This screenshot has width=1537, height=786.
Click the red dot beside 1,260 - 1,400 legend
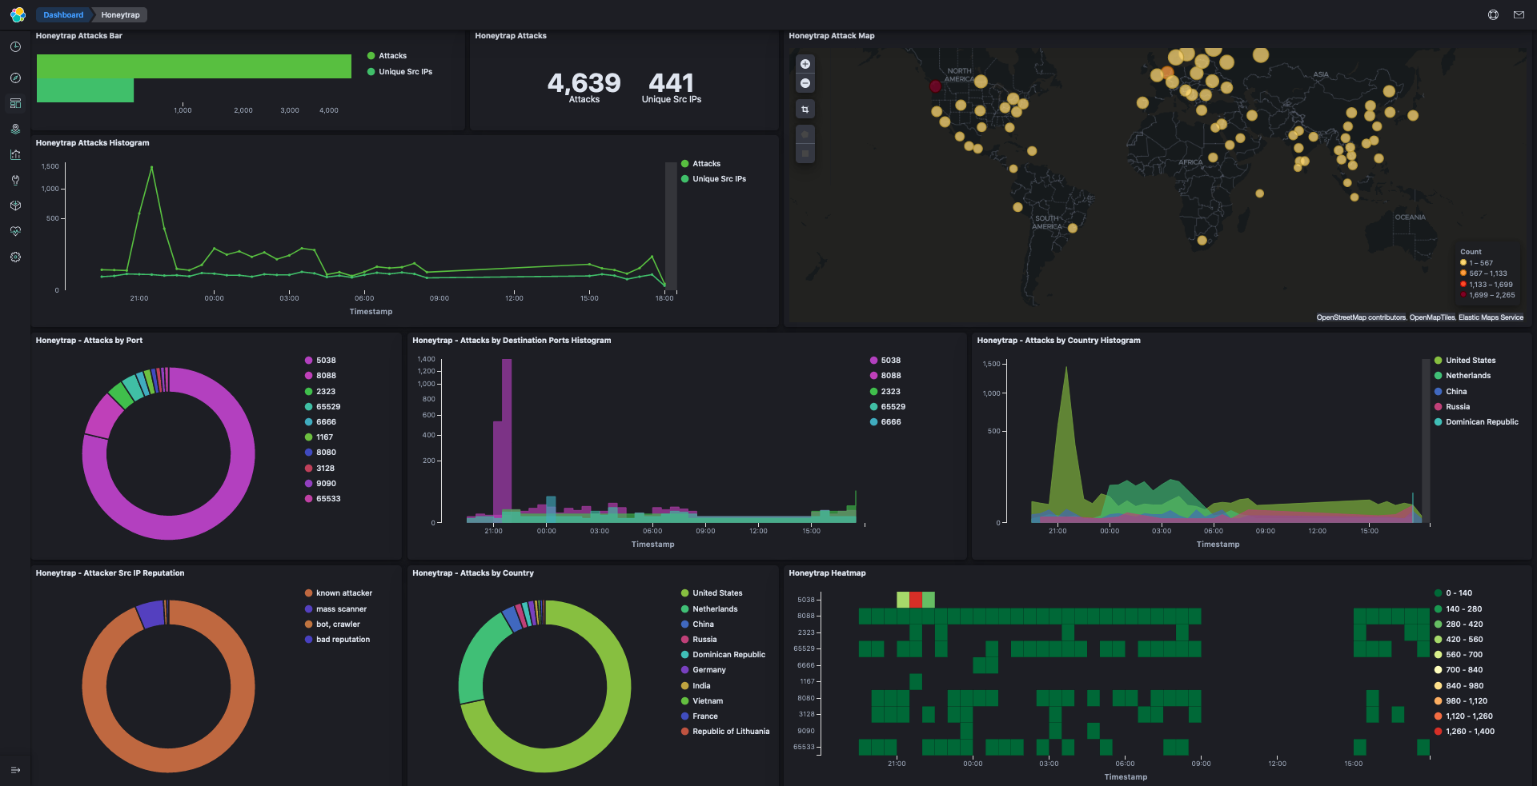[x=1438, y=732]
